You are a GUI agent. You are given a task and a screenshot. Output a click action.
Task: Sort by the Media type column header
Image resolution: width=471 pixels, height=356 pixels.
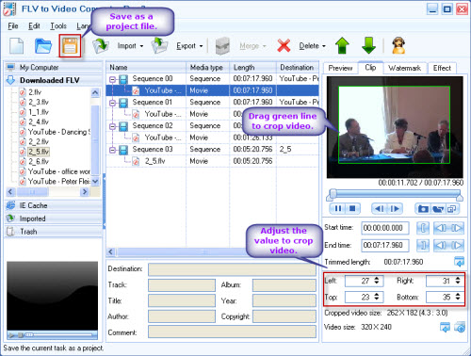pyautogui.click(x=208, y=67)
